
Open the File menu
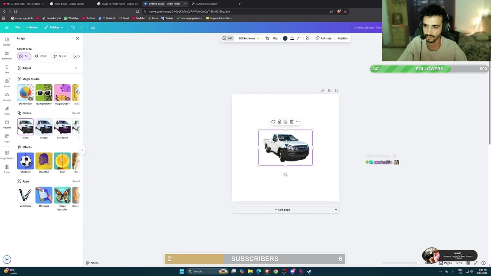click(x=18, y=27)
